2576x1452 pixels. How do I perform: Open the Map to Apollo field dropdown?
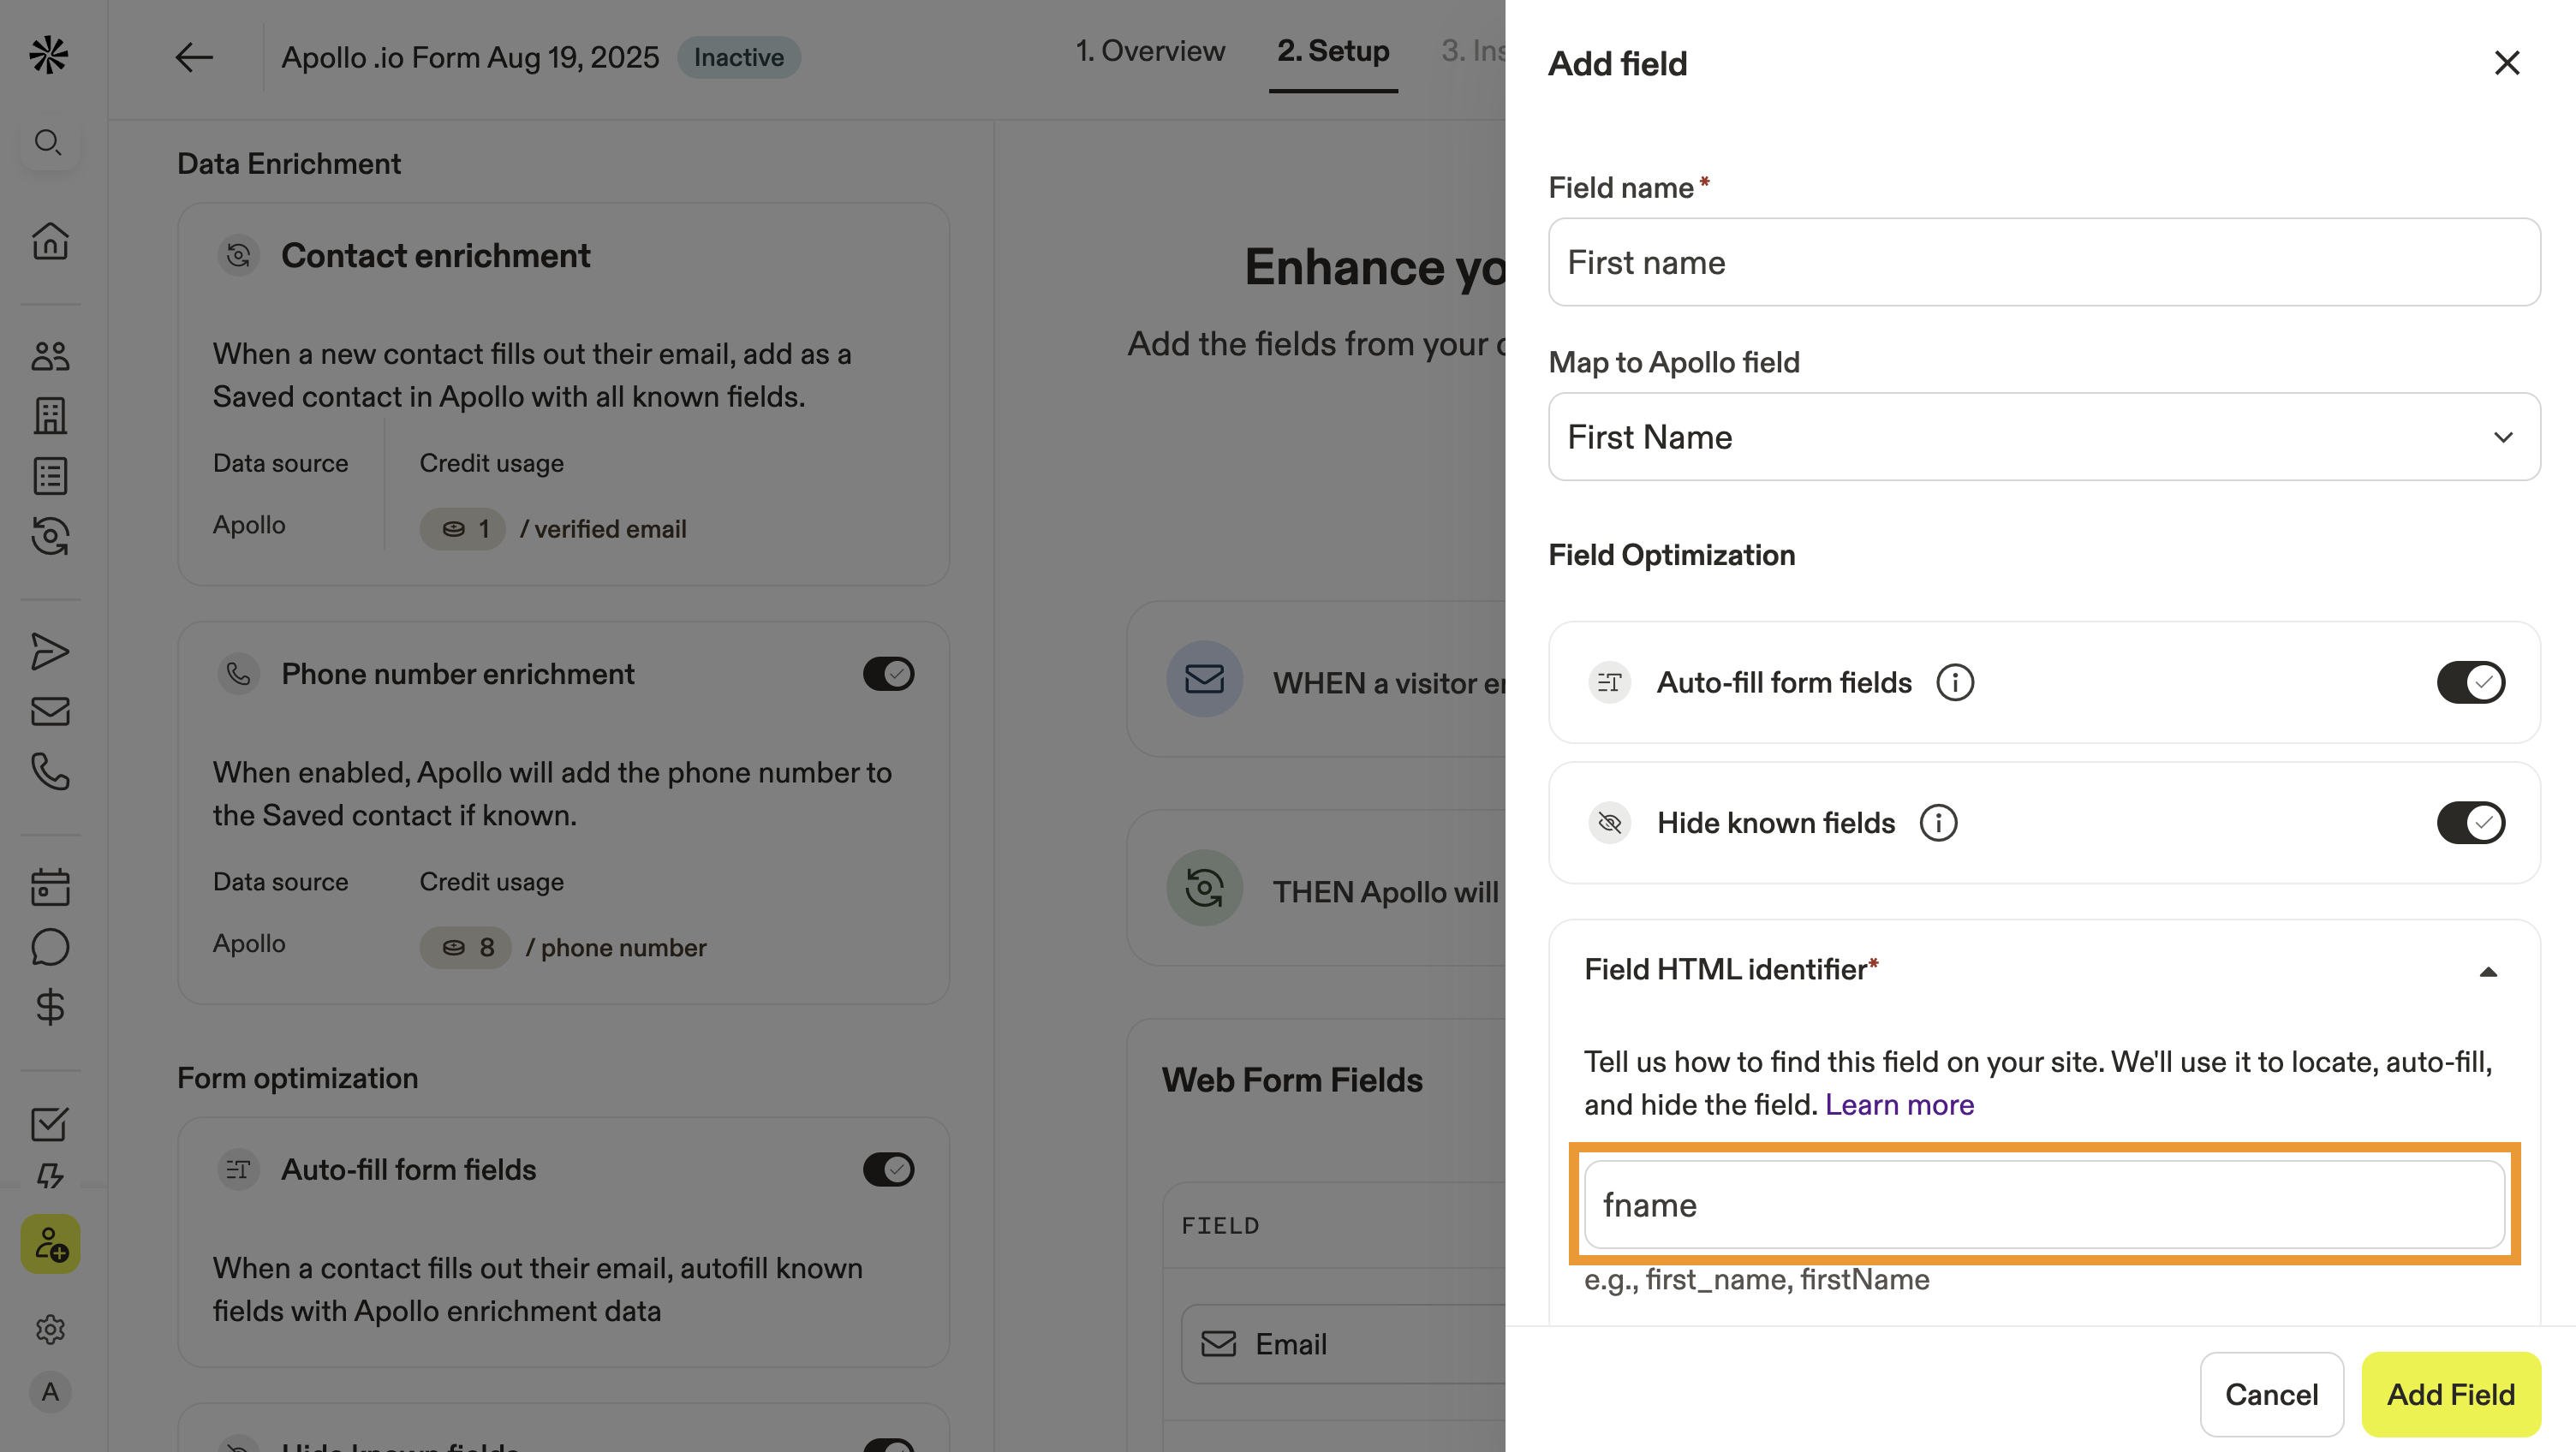(x=2043, y=437)
